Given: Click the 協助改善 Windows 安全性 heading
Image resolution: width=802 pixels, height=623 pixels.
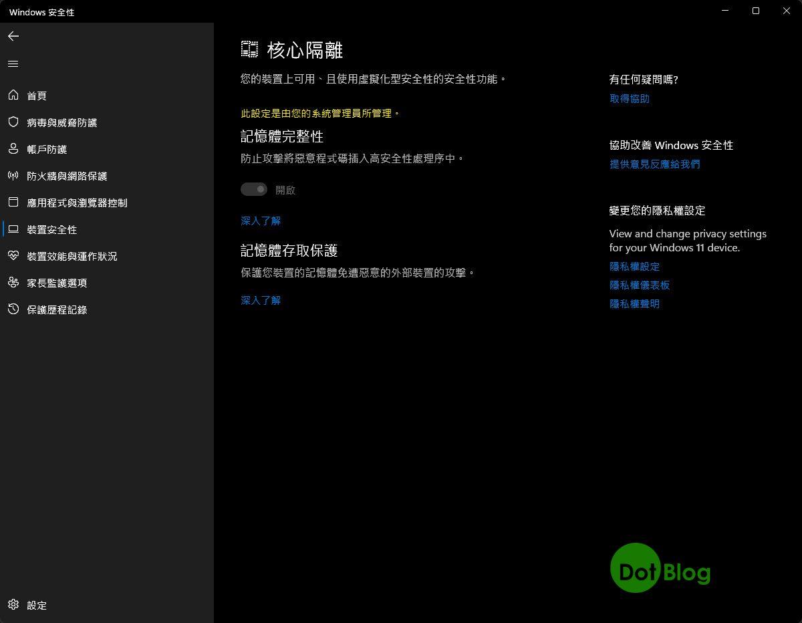Looking at the screenshot, I should 671,145.
